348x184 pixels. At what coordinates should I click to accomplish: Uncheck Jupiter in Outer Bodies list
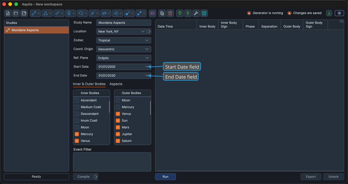[118, 134]
